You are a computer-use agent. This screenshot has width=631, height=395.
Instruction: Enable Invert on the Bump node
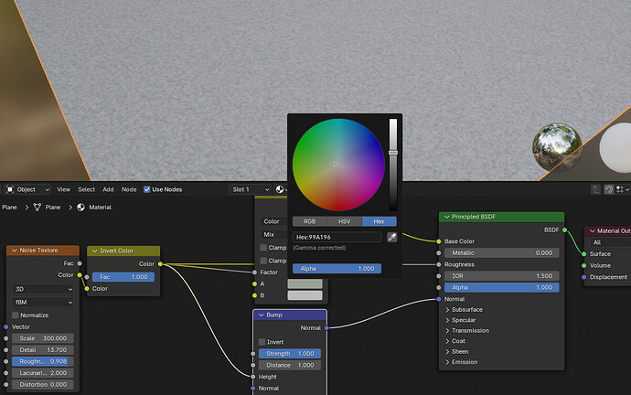262,342
